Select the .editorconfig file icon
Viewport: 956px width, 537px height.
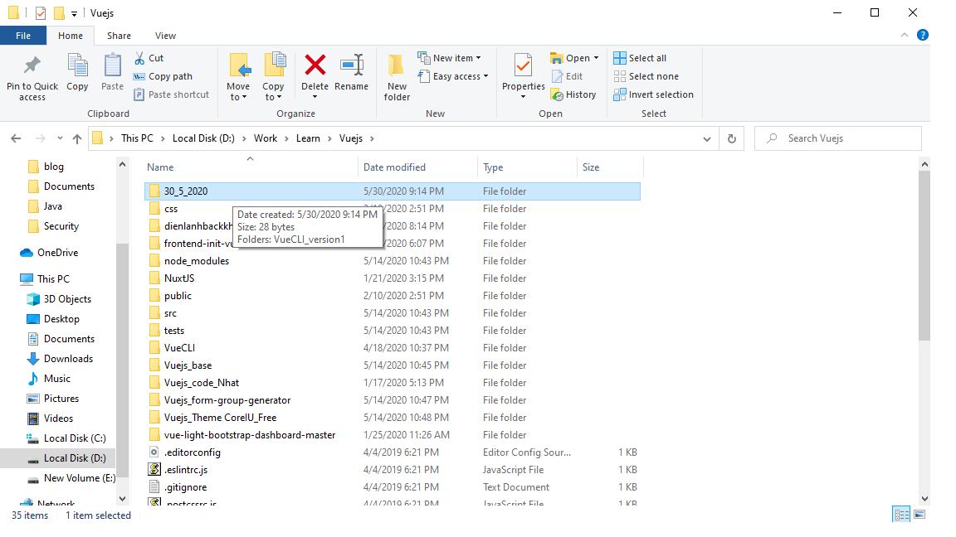[155, 452]
